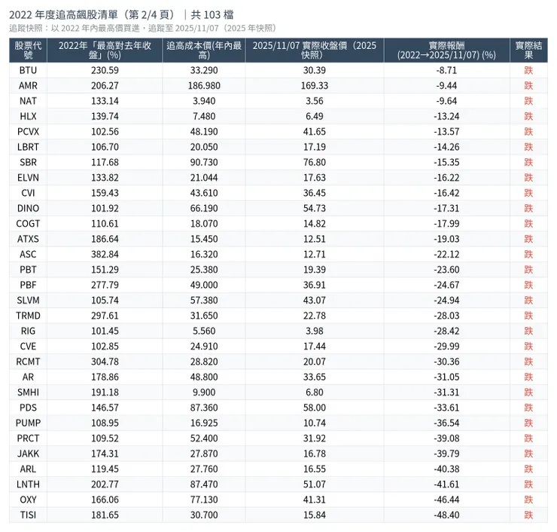
Task: Select ticker JAKK
Action: pos(28,454)
